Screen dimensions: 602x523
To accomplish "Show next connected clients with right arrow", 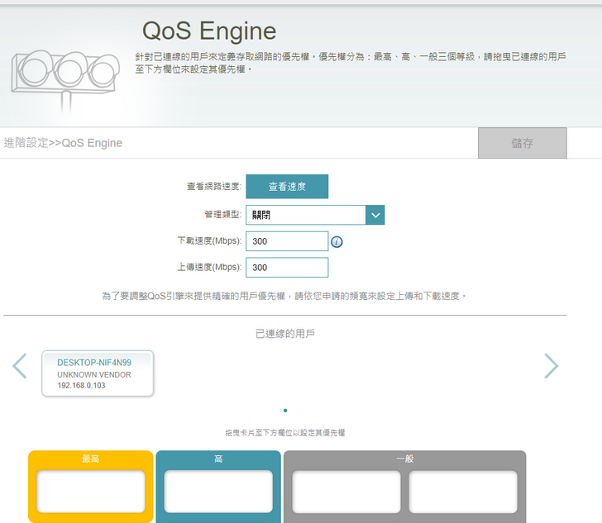I will pyautogui.click(x=551, y=366).
